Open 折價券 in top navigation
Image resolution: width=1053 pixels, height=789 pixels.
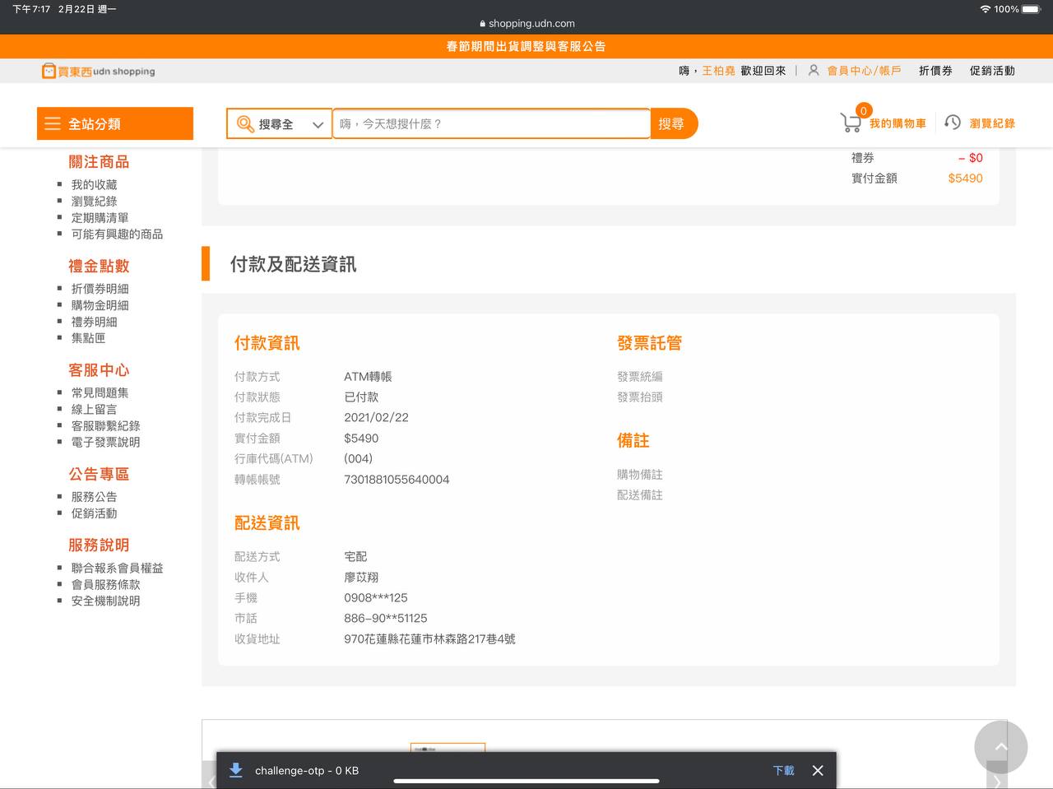pos(935,71)
